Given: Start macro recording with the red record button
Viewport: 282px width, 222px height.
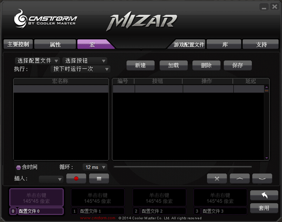Looking at the screenshot, I should tap(76, 179).
